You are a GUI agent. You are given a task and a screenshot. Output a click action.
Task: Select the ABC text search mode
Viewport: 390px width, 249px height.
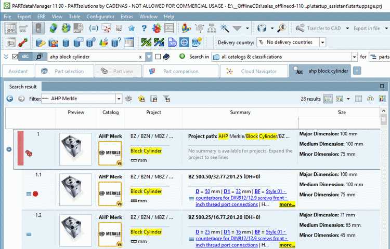pos(25,57)
